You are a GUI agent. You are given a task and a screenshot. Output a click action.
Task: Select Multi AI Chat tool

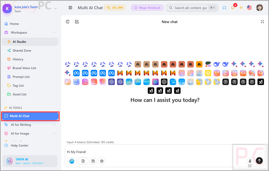(x=30, y=116)
